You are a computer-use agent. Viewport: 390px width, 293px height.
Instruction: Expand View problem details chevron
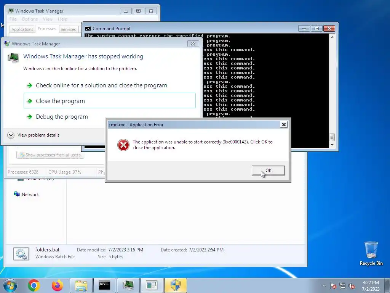point(11,135)
